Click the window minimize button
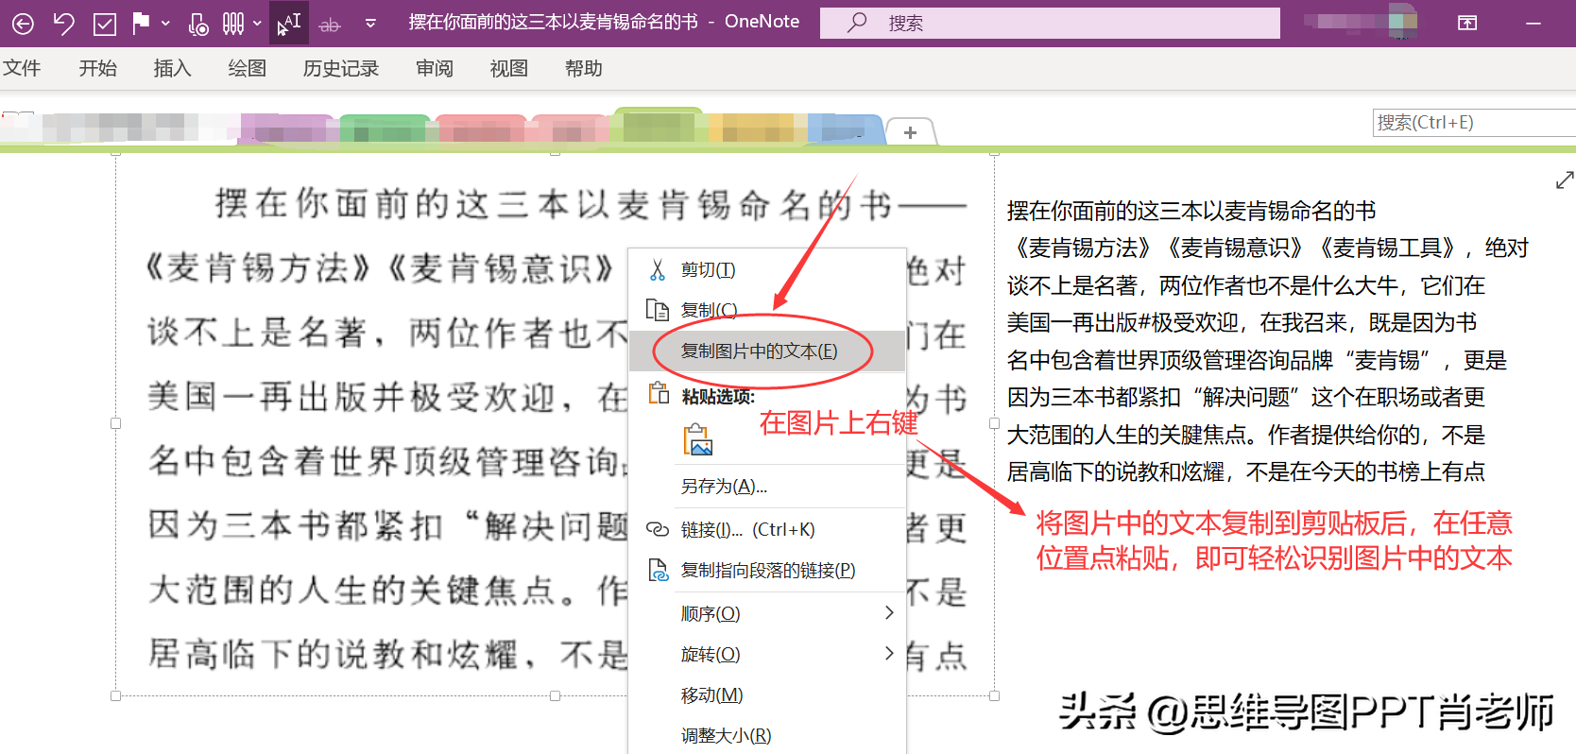The image size is (1576, 754). [x=1533, y=23]
